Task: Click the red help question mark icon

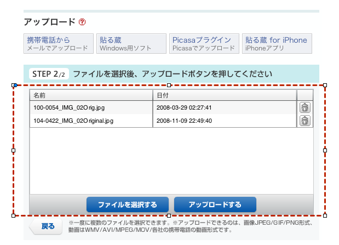Action: [82, 22]
